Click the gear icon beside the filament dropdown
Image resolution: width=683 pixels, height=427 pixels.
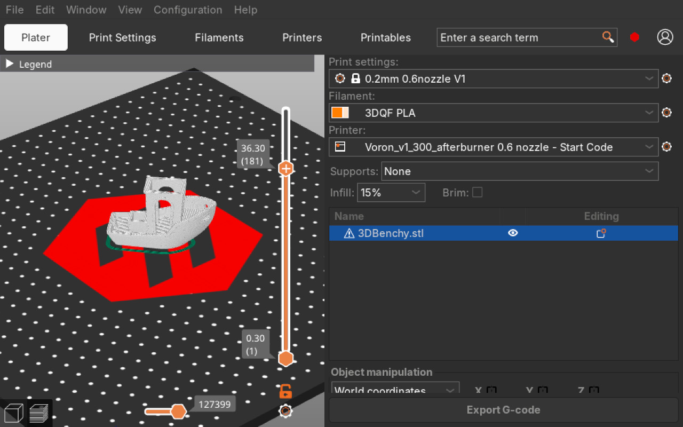tap(666, 113)
